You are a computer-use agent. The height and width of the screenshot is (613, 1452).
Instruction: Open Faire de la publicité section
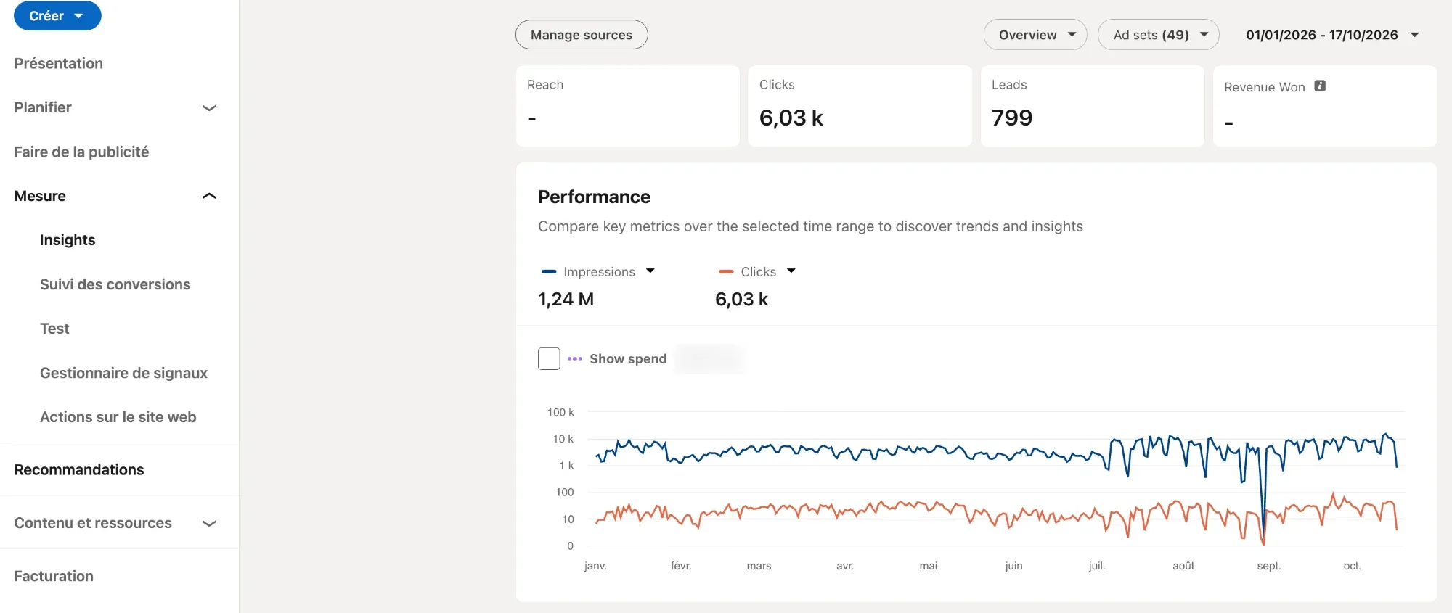[x=81, y=152]
